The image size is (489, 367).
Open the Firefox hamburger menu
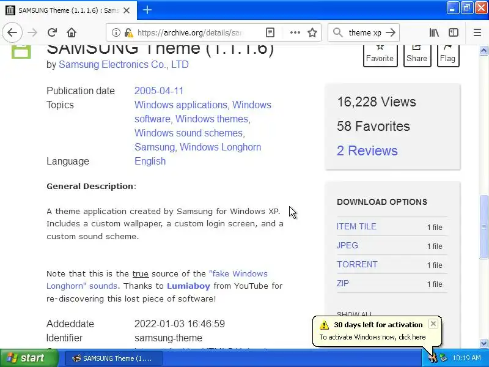click(x=477, y=32)
